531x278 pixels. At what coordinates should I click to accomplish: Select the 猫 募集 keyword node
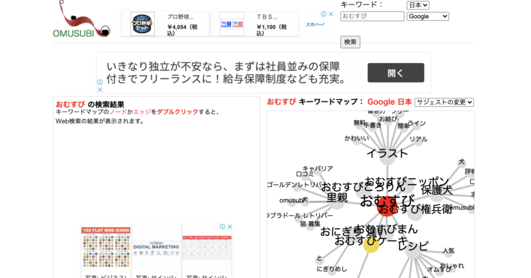(310, 224)
